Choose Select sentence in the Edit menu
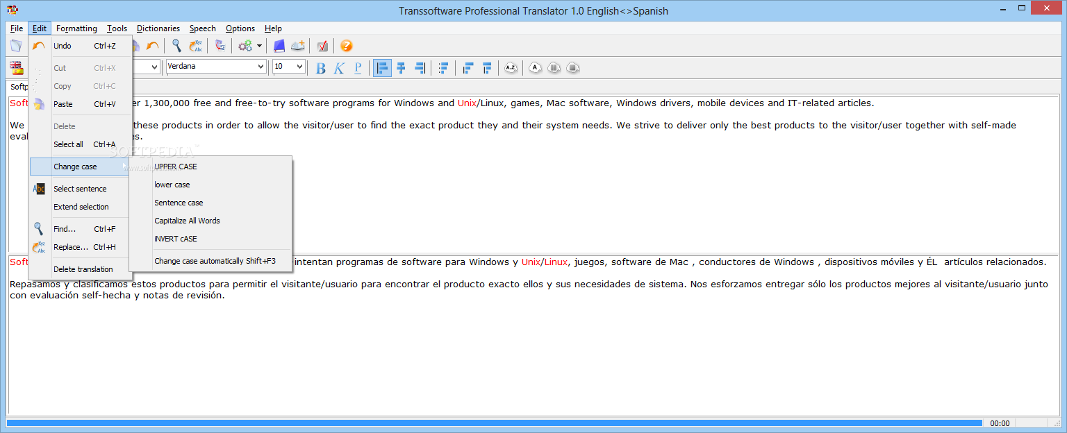Screen dimensions: 1067x433 click(x=80, y=189)
